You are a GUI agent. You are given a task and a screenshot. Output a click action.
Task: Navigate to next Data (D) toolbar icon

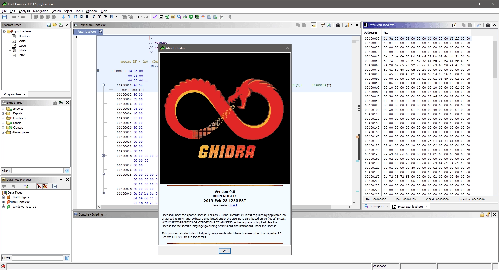tap(75, 17)
